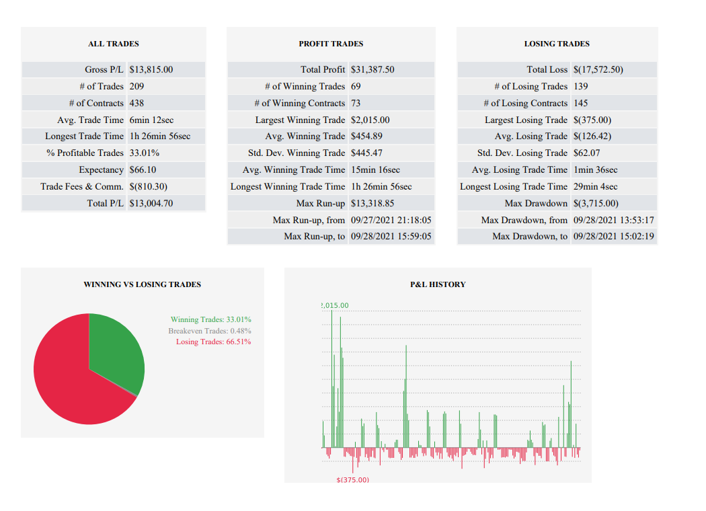
Task: Select Avg. Losing Trade Time 1min 36sec
Action: 595,169
